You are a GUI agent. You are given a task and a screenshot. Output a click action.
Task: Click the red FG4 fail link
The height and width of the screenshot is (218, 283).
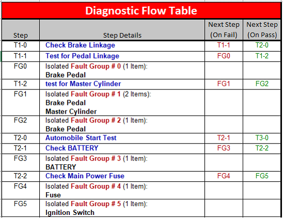click(224, 176)
